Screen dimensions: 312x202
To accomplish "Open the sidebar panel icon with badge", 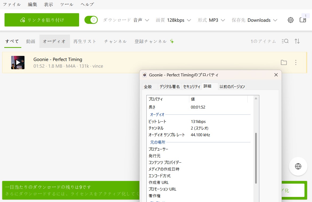I will [303, 20].
